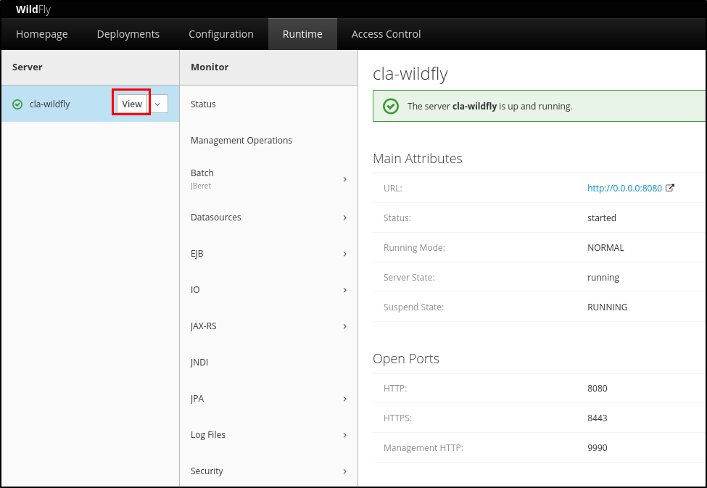Viewport: 707px width, 488px height.
Task: Click the Suspend State value RUNNING
Action: (x=608, y=307)
